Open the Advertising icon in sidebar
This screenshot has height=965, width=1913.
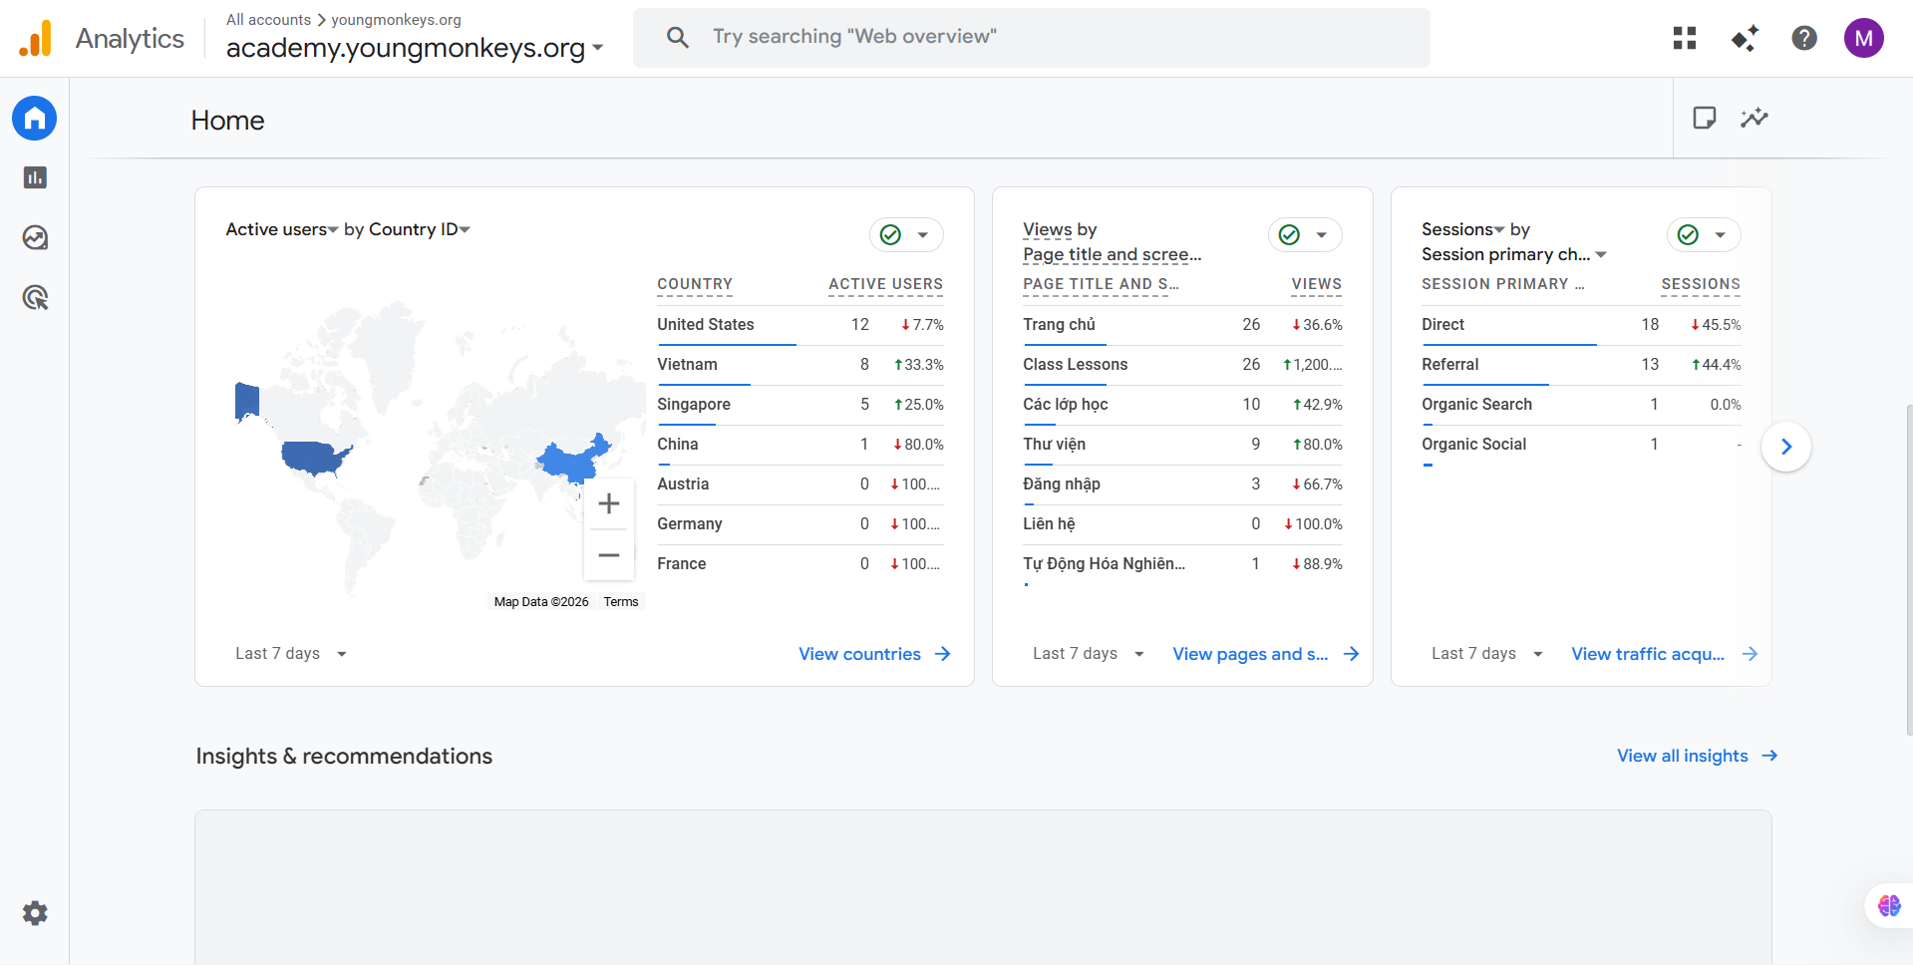click(35, 297)
